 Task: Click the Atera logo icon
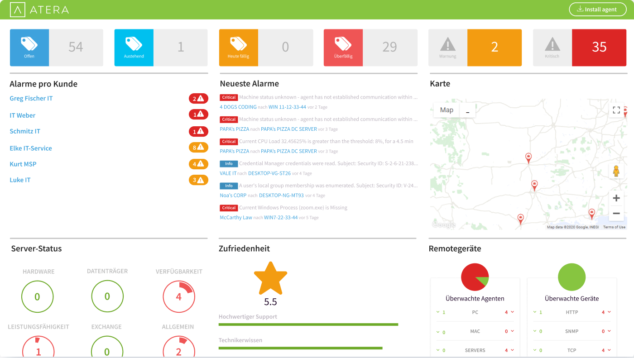(18, 9)
